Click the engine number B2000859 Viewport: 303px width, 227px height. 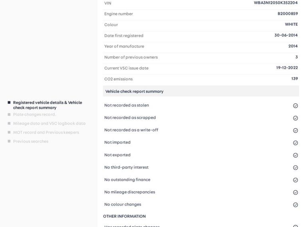click(287, 14)
